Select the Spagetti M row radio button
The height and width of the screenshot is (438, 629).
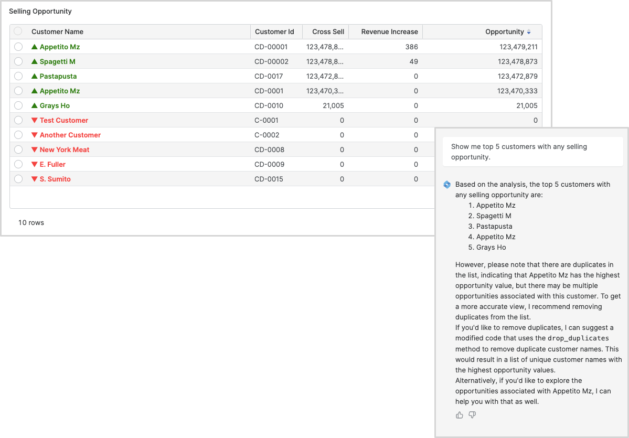18,61
